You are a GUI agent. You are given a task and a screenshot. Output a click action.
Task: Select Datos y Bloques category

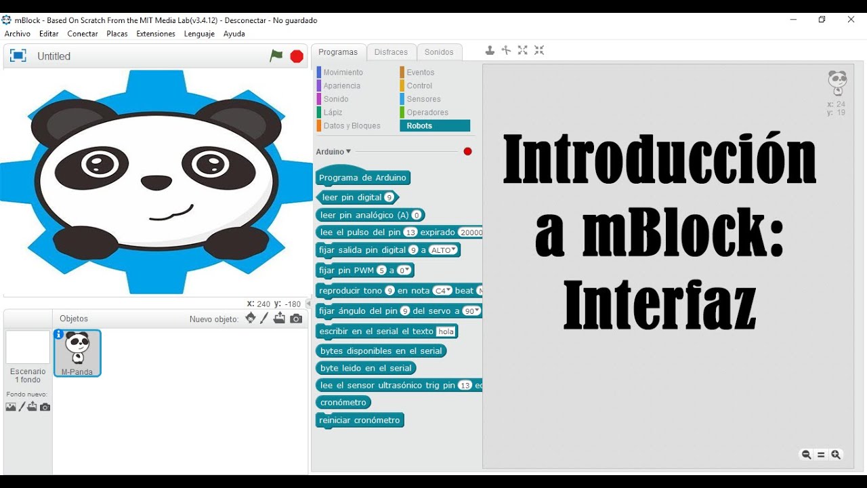click(x=352, y=126)
